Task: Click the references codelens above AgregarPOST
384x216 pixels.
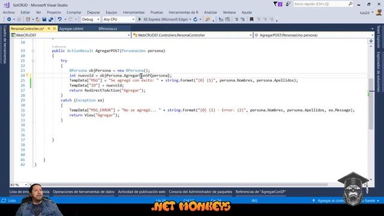Action: 59,47
